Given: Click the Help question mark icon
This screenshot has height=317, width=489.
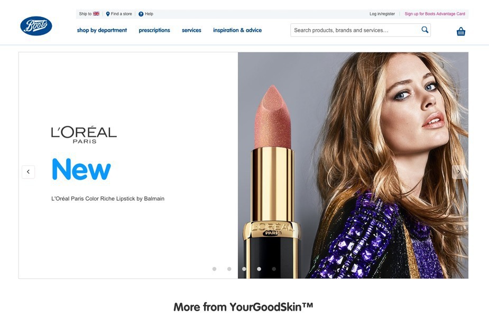Looking at the screenshot, I should pos(141,14).
